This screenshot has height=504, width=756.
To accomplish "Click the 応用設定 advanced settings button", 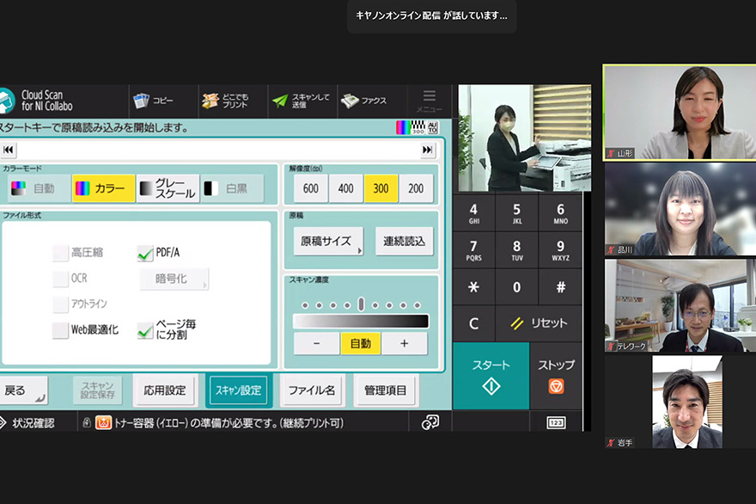I will pyautogui.click(x=164, y=390).
